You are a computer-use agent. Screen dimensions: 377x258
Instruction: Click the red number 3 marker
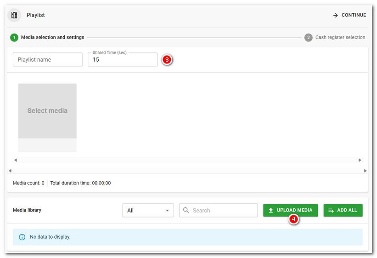(x=167, y=59)
